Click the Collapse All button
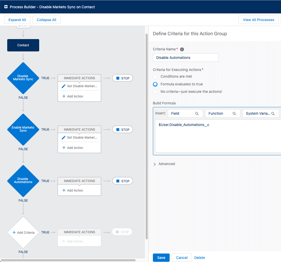 click(x=46, y=20)
